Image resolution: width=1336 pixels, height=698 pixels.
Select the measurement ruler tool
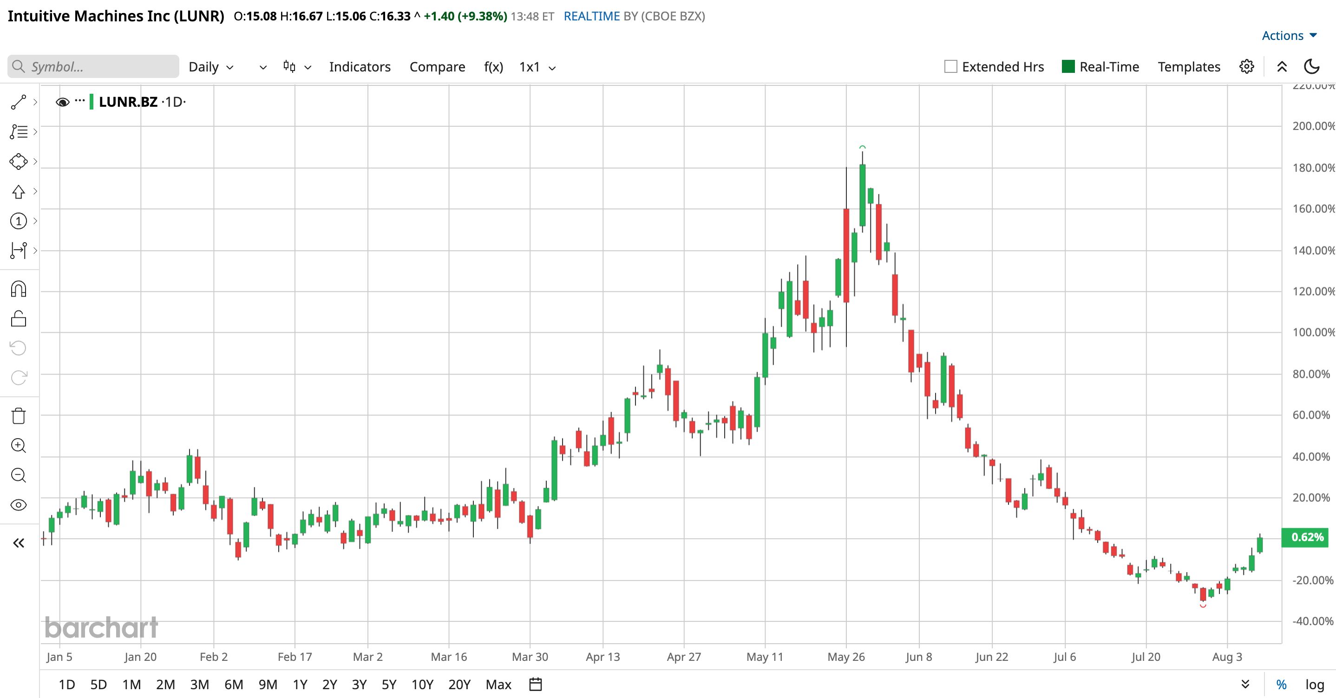click(x=19, y=250)
